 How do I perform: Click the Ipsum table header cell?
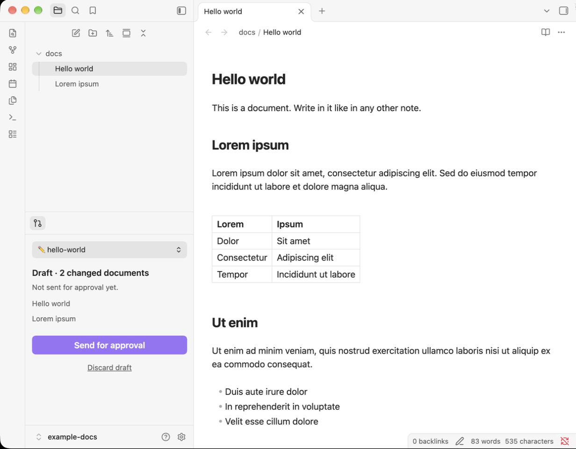click(x=316, y=224)
